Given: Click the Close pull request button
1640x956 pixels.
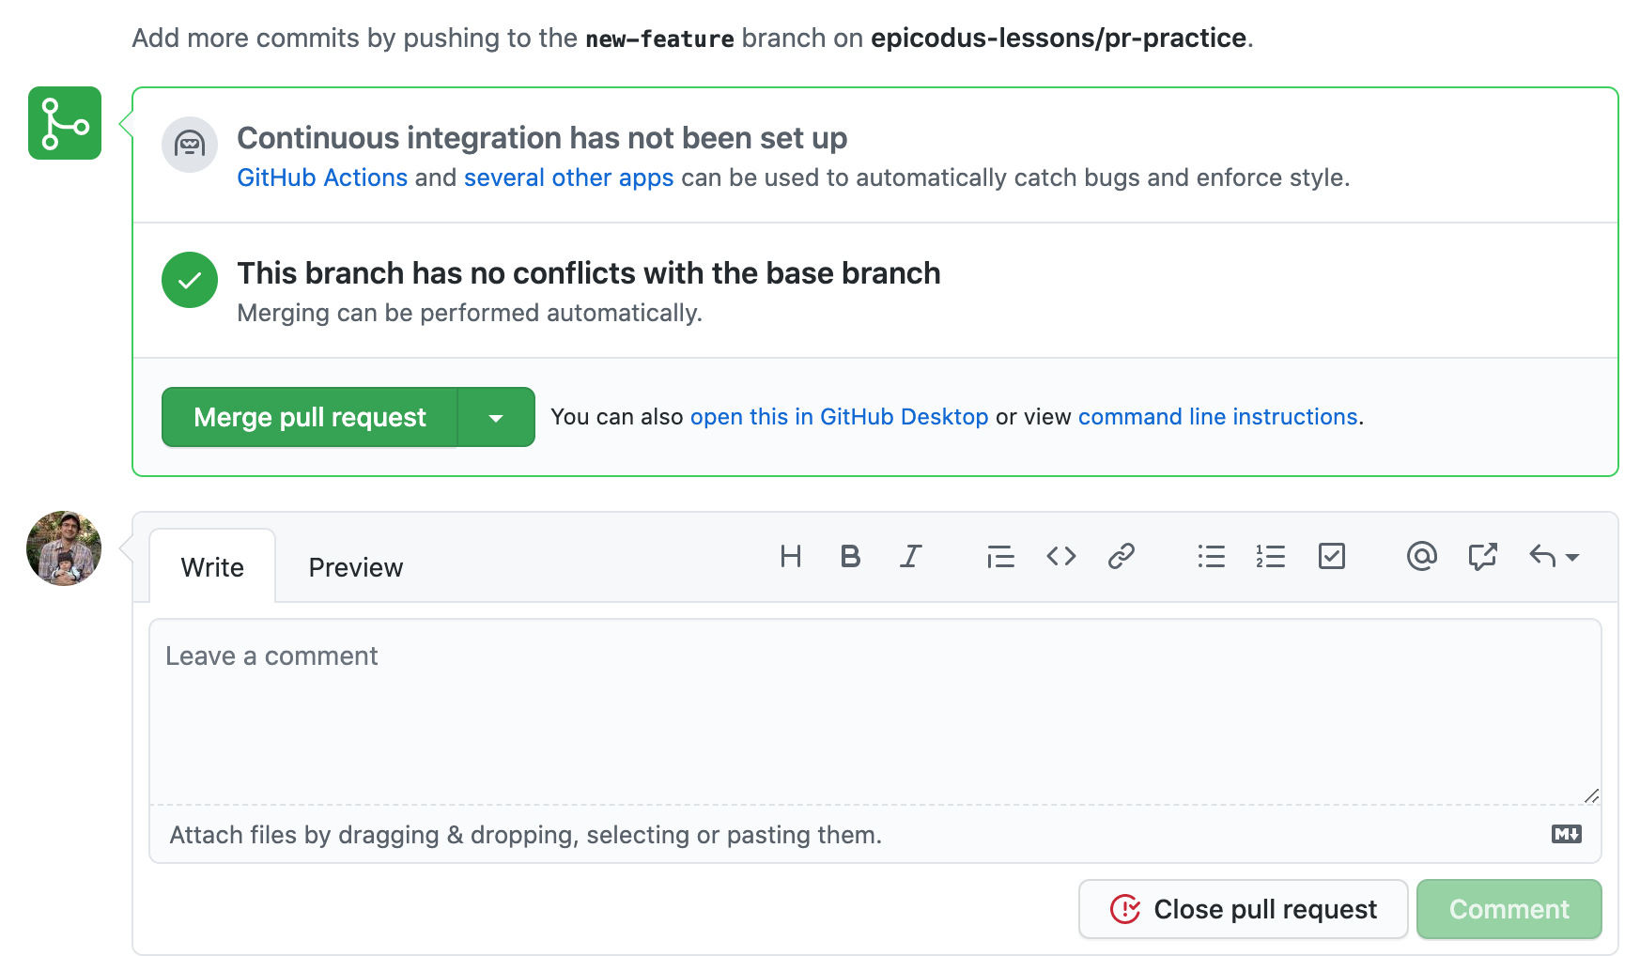Looking at the screenshot, I should 1243,909.
